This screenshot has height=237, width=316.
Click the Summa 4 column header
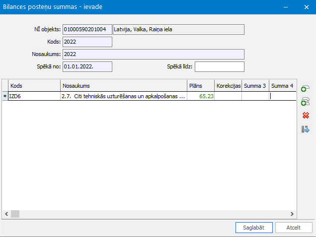coord(283,86)
